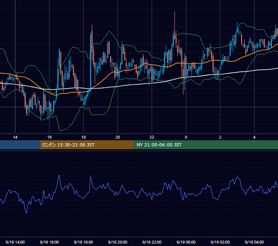Click the 9/19 00:00 time label
This screenshot has height=246, width=278.
click(x=186, y=242)
